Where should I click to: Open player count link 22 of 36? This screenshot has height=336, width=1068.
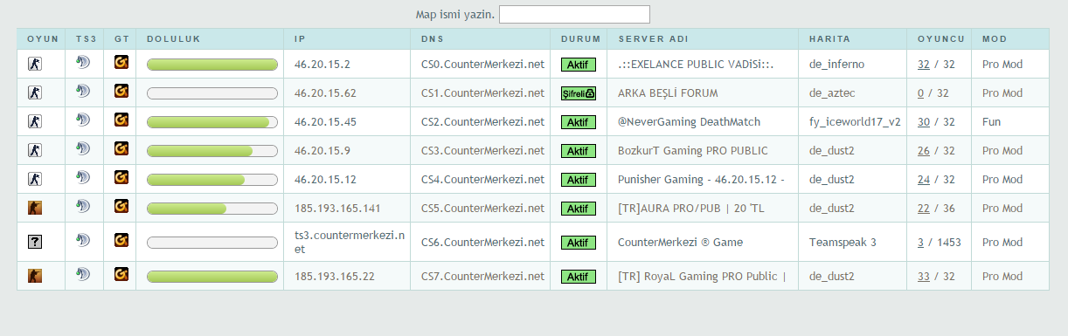pos(924,209)
